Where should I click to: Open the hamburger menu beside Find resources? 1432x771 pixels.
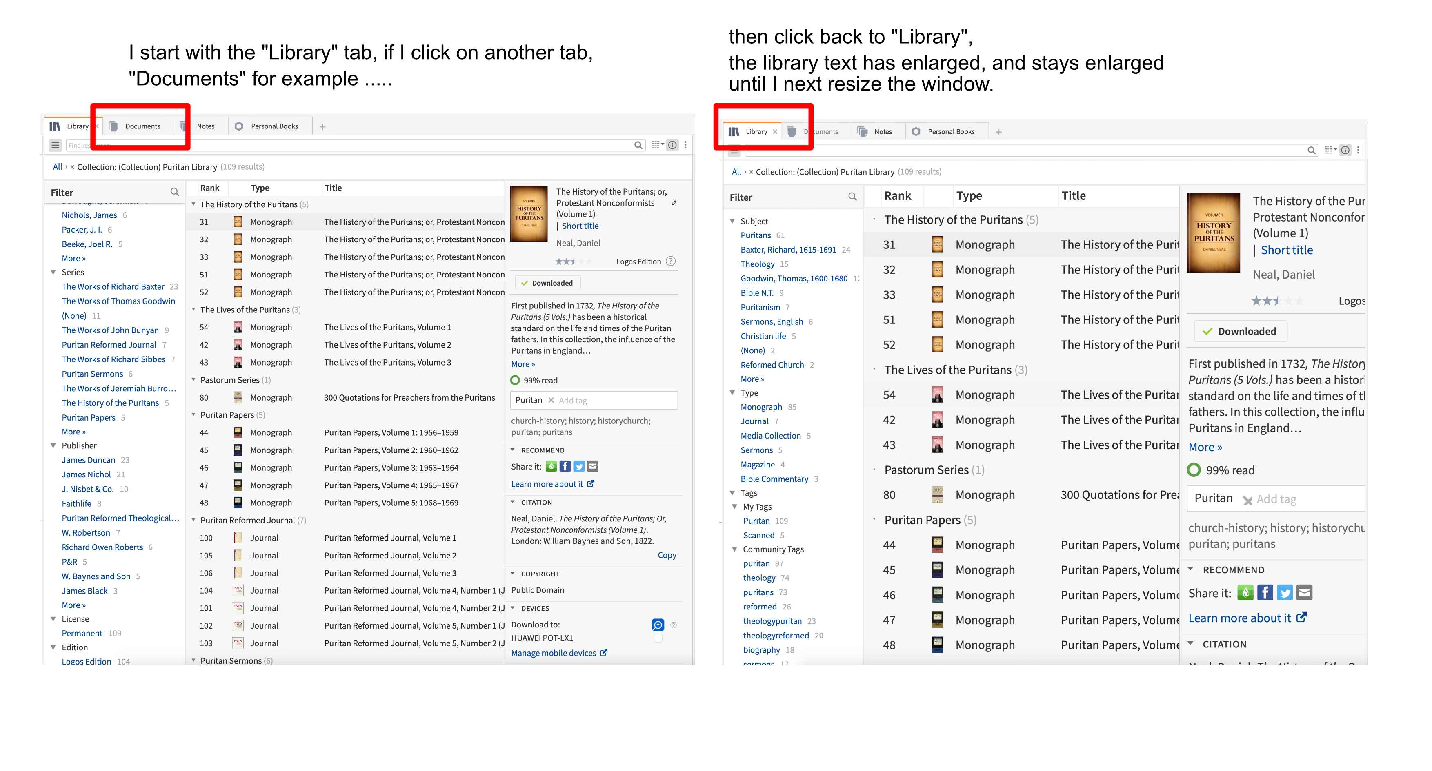[x=55, y=145]
